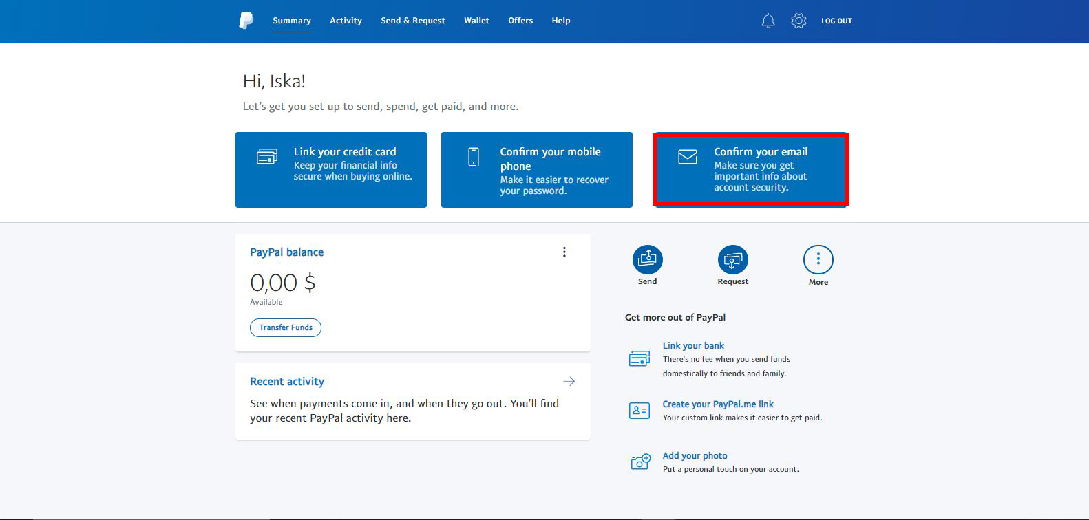Click the 0,00 $ balance amount
This screenshot has width=1089, height=520.
tap(283, 282)
